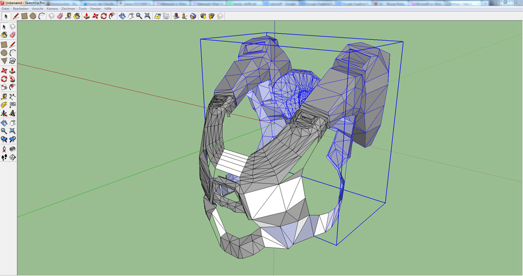This screenshot has width=523, height=276.
Task: Pick the Circle tool in top toolbar
Action: tap(33, 16)
